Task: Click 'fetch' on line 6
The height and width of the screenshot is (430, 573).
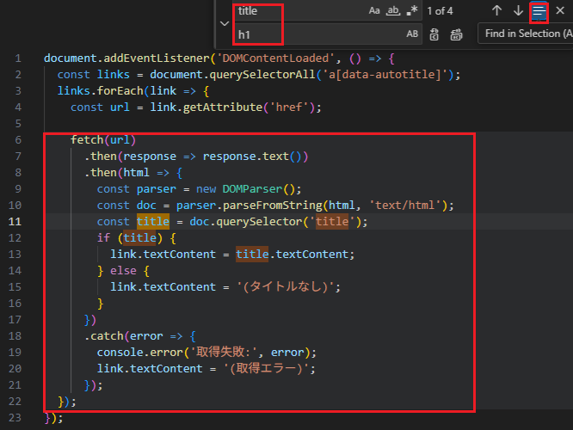Action: point(87,140)
